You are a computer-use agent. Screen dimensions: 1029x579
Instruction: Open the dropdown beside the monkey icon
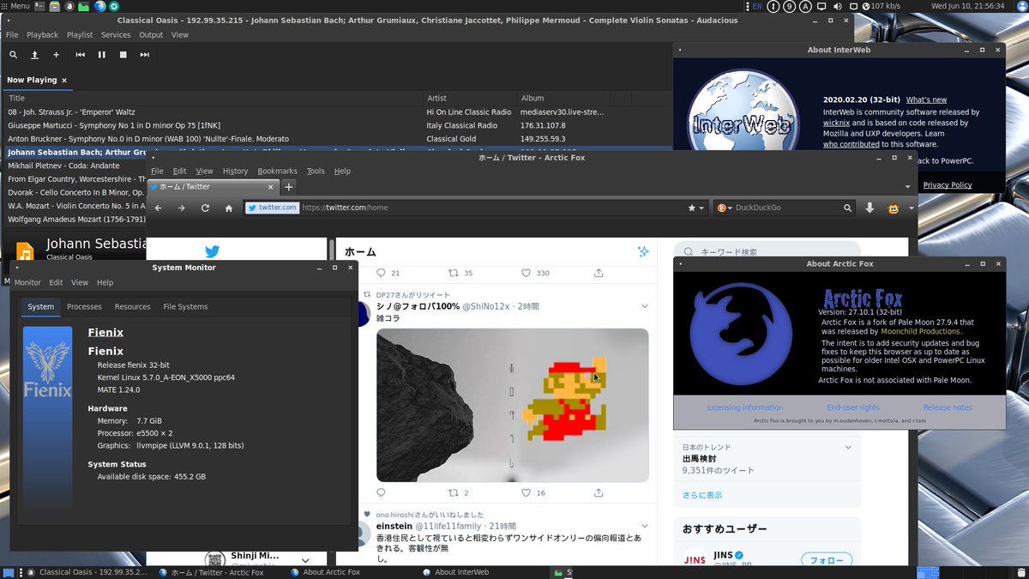coord(911,208)
